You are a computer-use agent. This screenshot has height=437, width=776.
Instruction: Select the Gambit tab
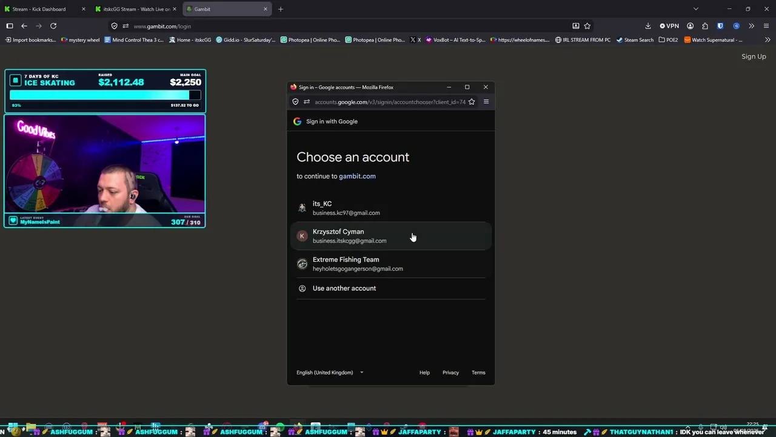[x=227, y=9]
